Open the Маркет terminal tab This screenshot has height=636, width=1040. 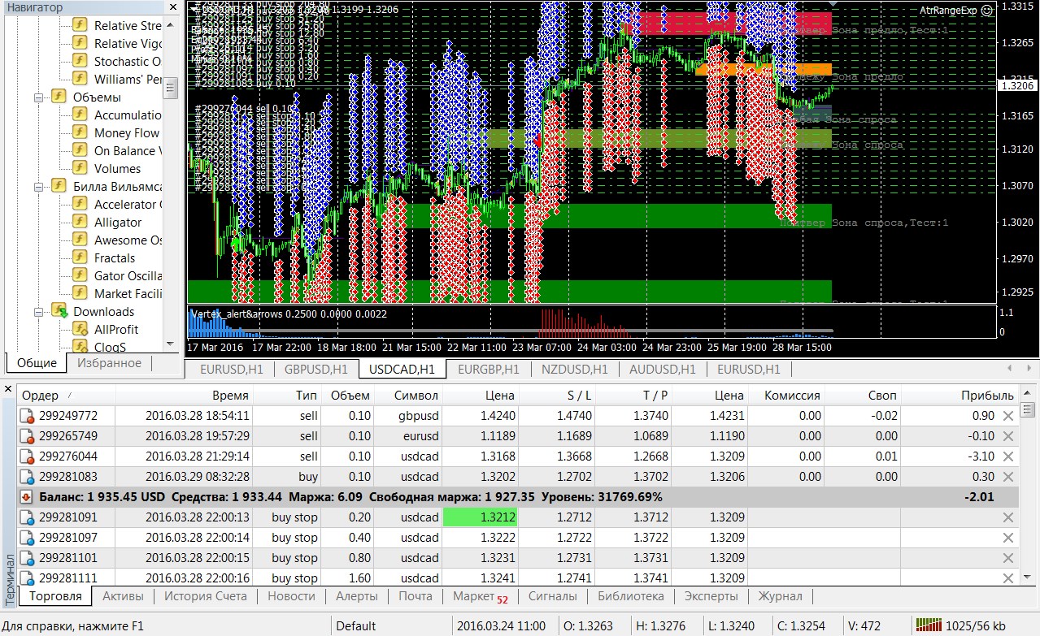pos(480,596)
